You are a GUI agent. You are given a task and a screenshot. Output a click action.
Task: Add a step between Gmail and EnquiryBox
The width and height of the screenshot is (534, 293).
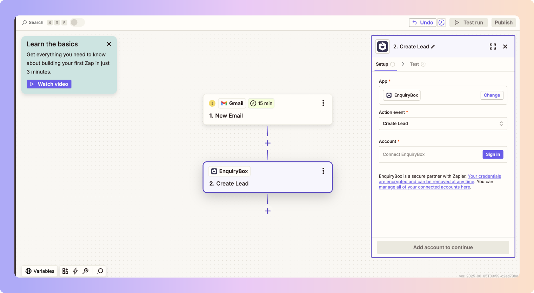click(268, 143)
